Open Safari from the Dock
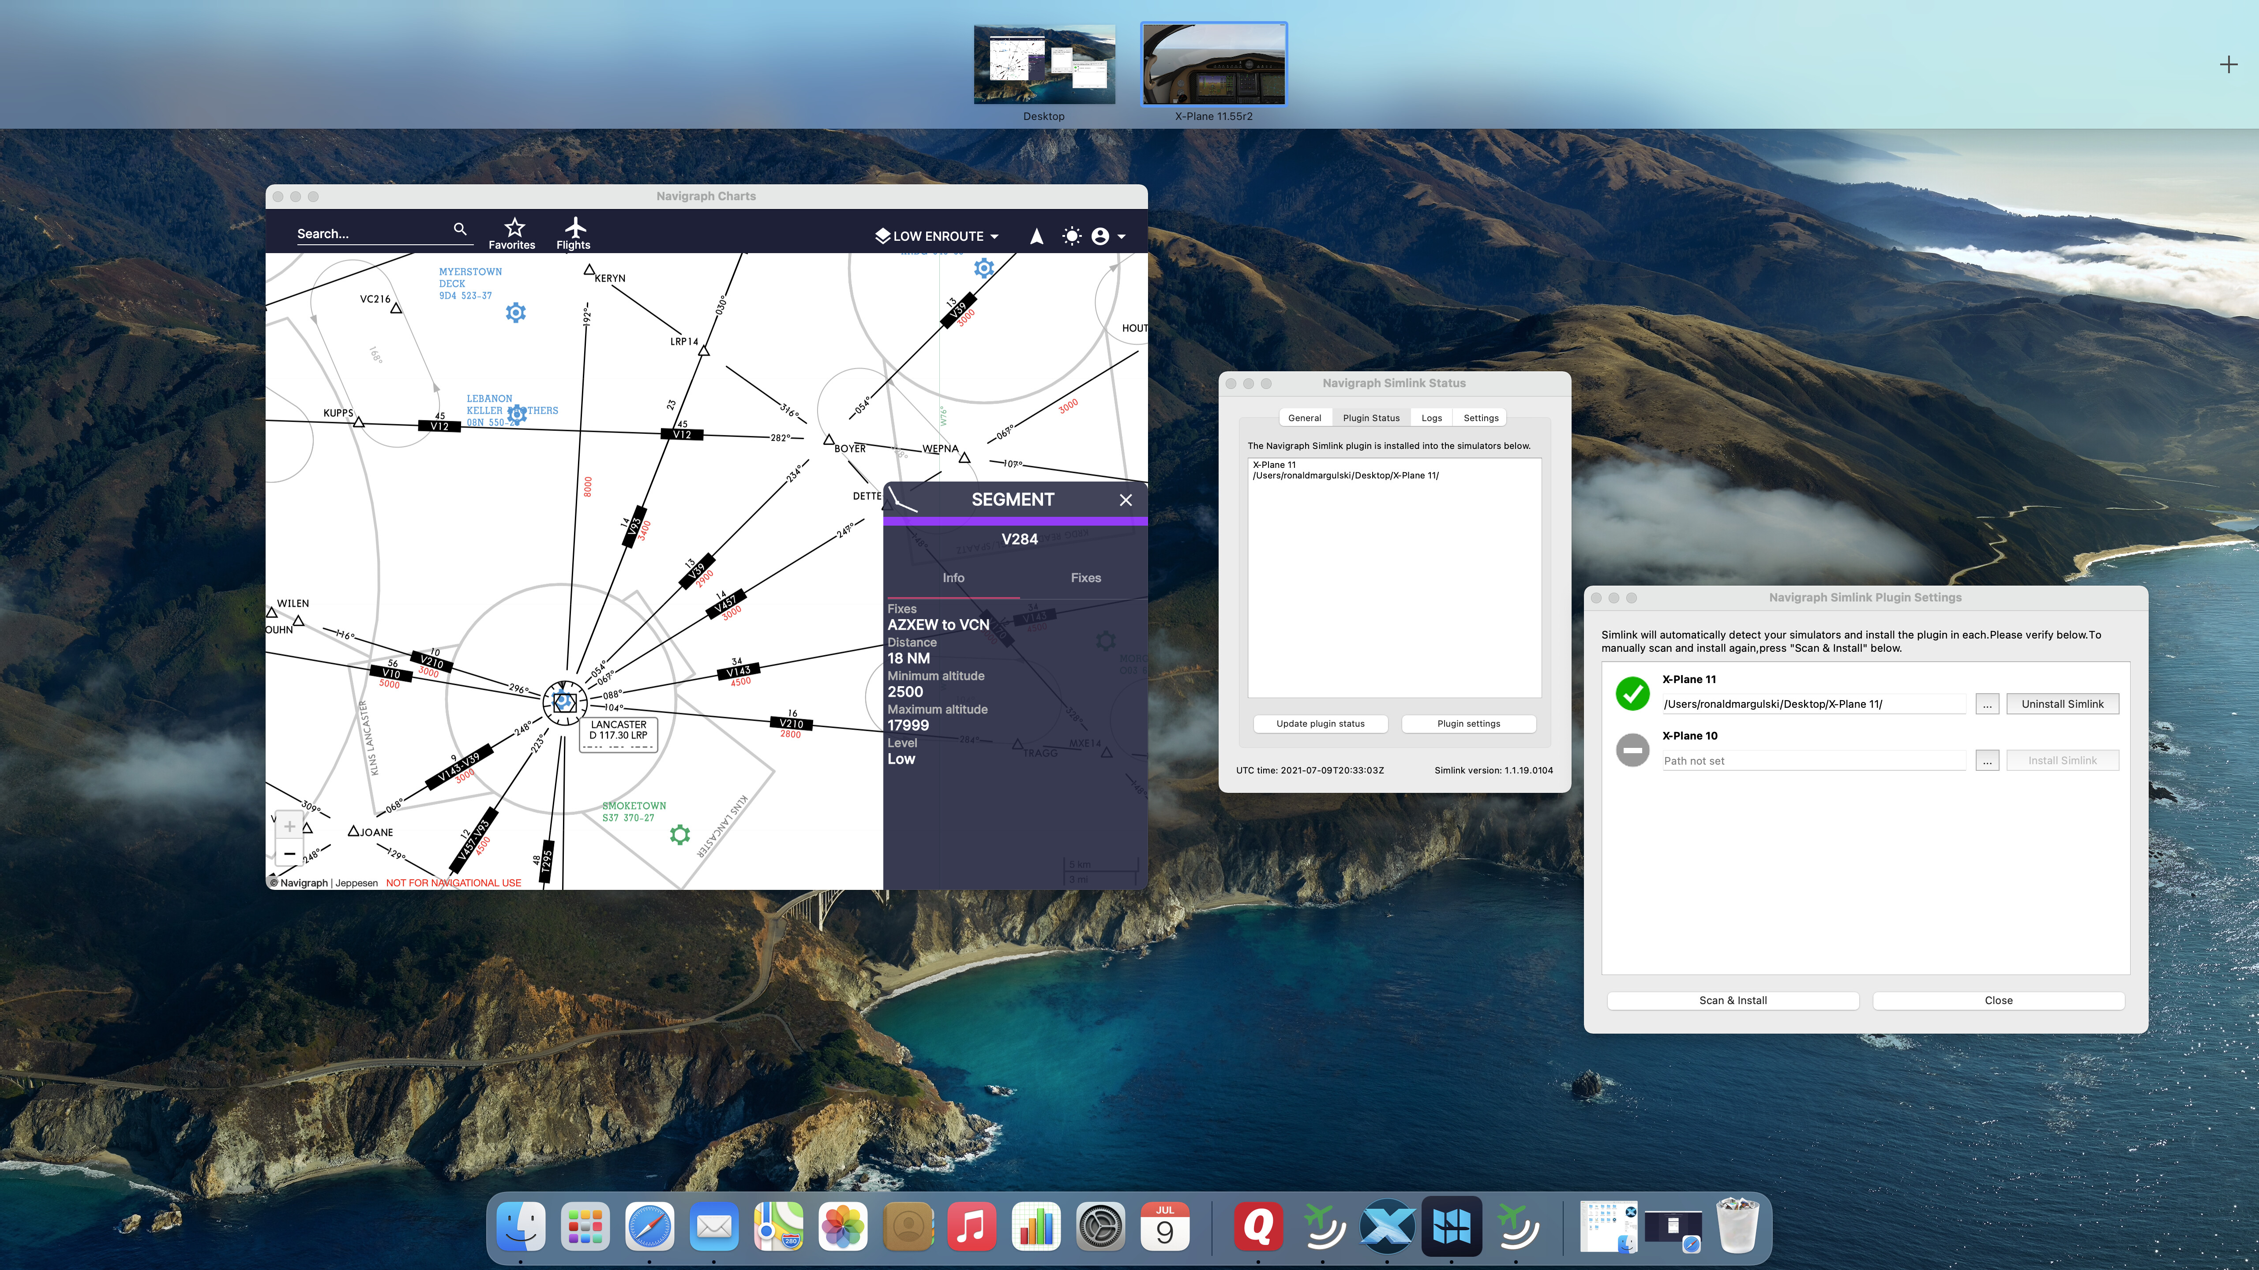This screenshot has width=2259, height=1270. point(649,1226)
